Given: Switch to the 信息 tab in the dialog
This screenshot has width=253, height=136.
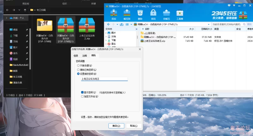Looking at the screenshot, I should (76, 55).
